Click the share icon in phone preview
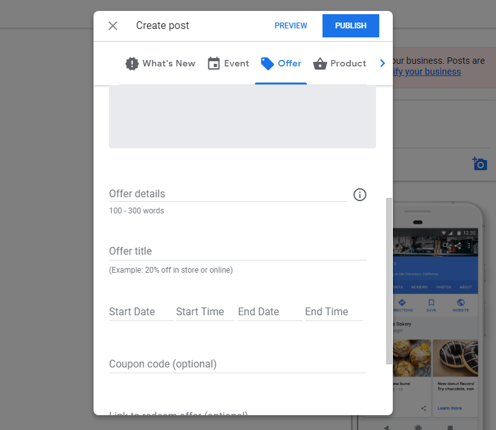 point(424,408)
